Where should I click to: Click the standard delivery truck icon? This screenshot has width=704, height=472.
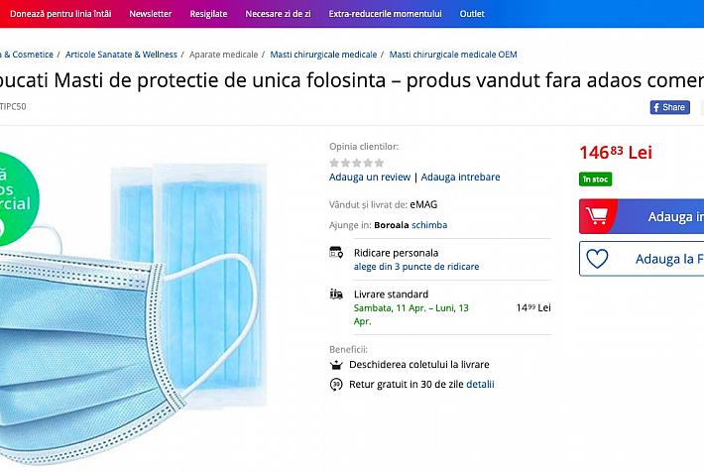[x=336, y=294]
